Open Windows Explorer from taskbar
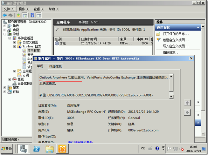208x155 pixels. [50, 149]
